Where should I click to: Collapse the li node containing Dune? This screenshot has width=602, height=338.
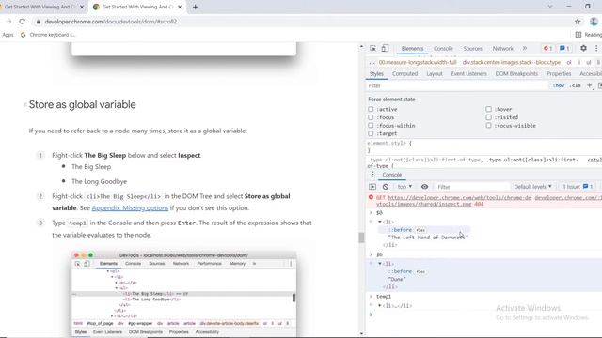380,264
